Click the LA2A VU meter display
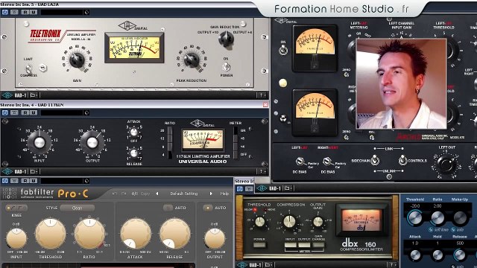Screen dimensions: 477x268 [x=134, y=48]
